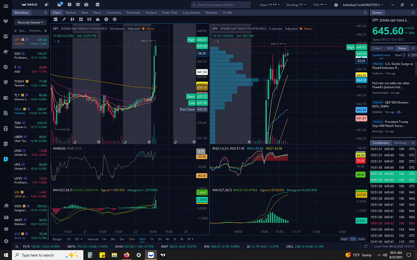Click the VS compare icon
The width and height of the screenshot is (417, 260).
(89, 19)
